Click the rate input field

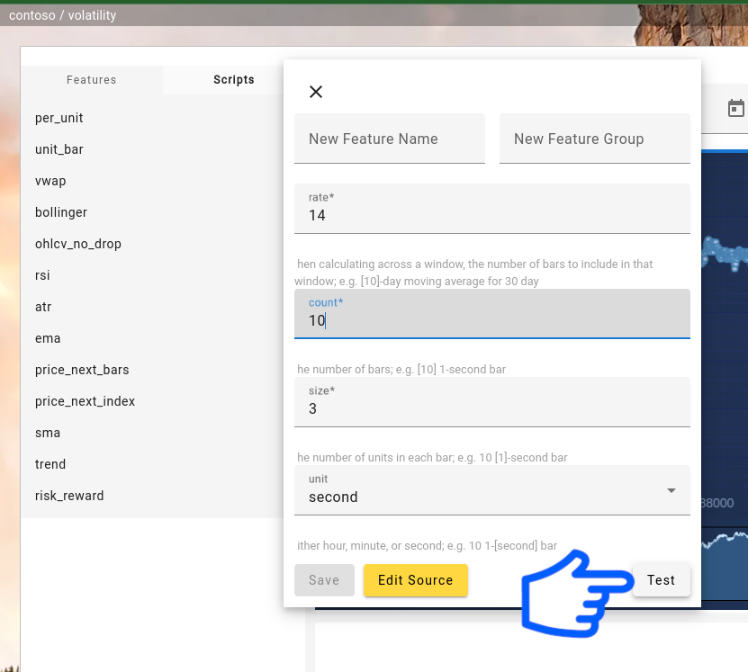click(x=491, y=215)
